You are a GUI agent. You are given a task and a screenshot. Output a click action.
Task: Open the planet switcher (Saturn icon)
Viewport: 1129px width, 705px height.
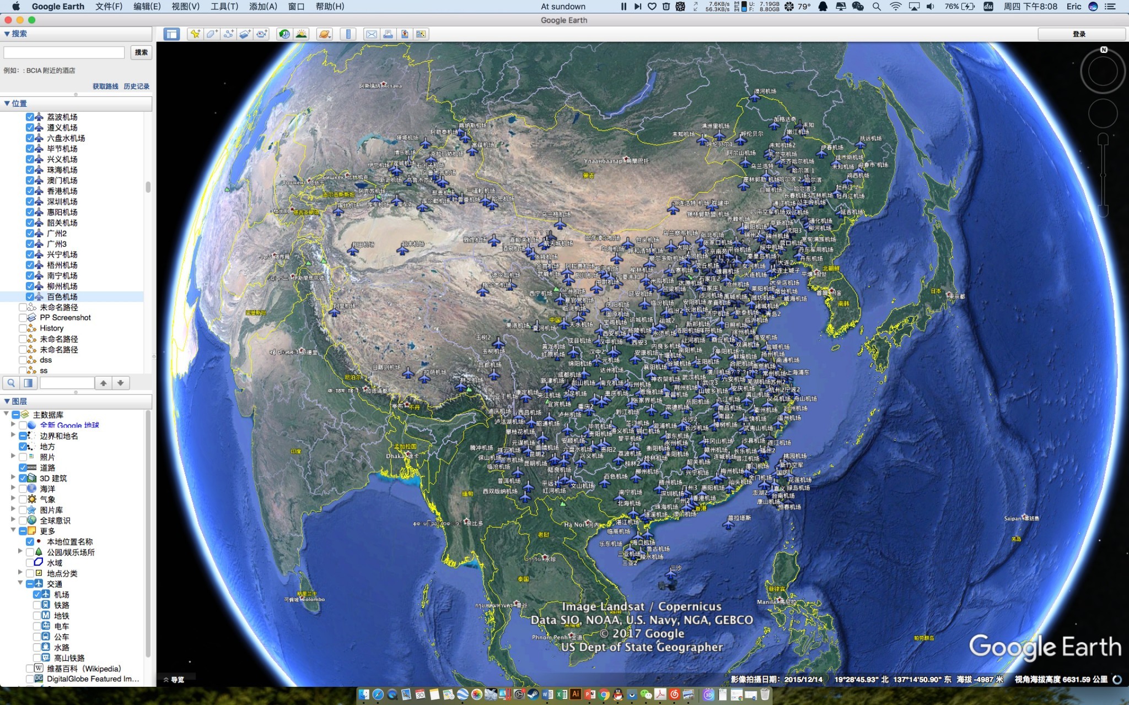point(325,34)
